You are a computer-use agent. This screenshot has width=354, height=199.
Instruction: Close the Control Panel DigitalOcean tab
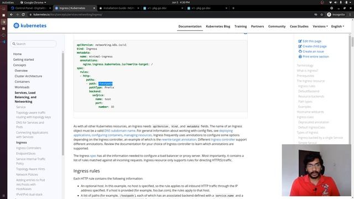50,8
